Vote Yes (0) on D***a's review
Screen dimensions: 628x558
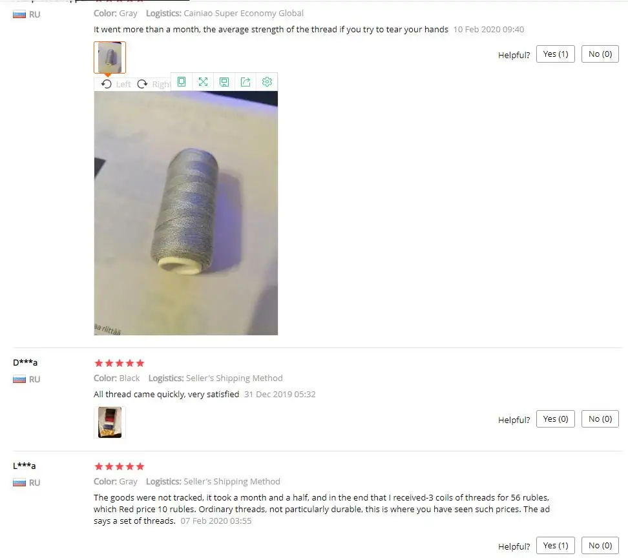555,419
